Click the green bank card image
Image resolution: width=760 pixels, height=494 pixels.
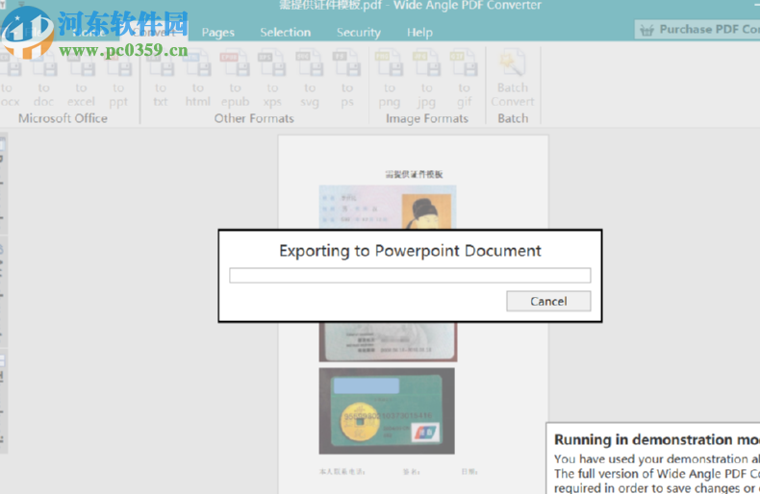tap(387, 410)
